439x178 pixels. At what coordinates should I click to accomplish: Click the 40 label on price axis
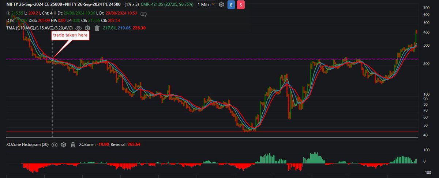(x=425, y=136)
